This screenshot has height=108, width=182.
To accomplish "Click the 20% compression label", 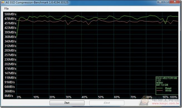I will (x=52, y=97).
